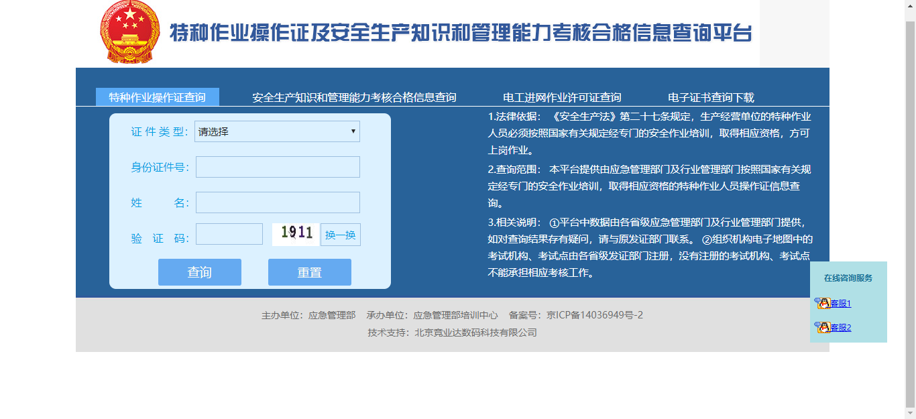Image resolution: width=916 pixels, height=419 pixels.
Task: Refresh the captcha with 换一换
Action: [x=341, y=235]
